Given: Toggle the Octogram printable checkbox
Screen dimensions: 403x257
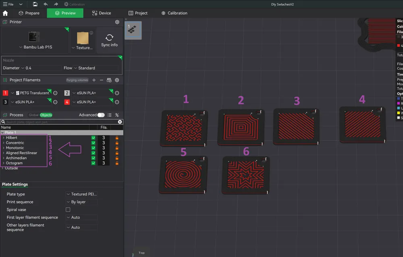Looking at the screenshot, I should pyautogui.click(x=93, y=163).
